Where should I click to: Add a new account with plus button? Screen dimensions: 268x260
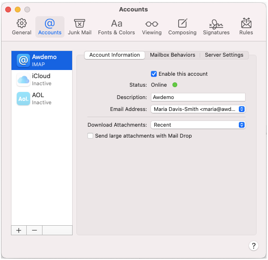click(x=19, y=230)
